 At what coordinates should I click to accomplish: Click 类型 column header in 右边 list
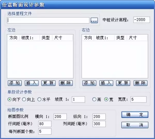[120, 38]
